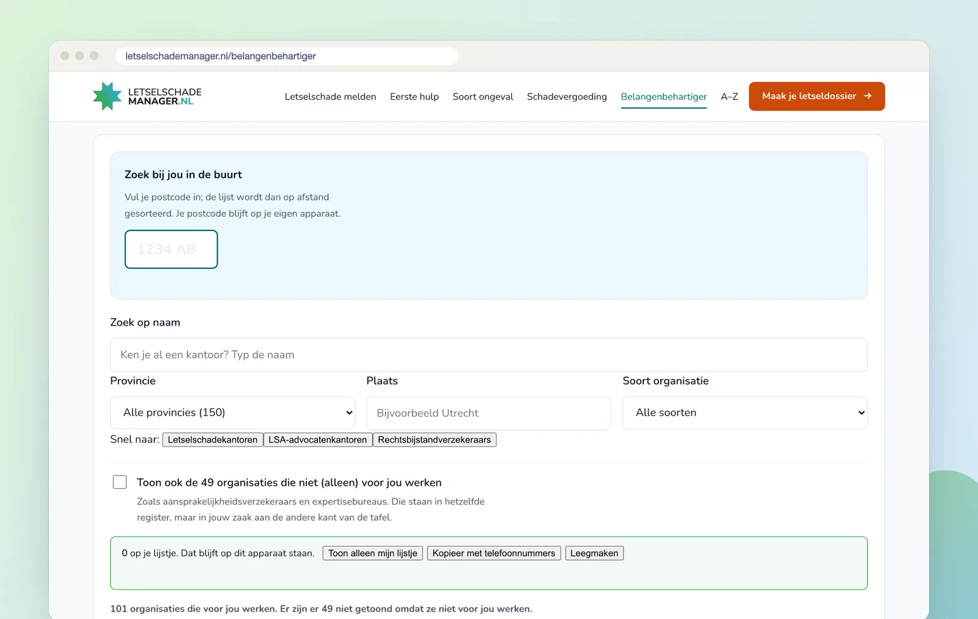Go to Soort ongeval in the navigation
Viewport: 978px width, 619px height.
tap(483, 97)
